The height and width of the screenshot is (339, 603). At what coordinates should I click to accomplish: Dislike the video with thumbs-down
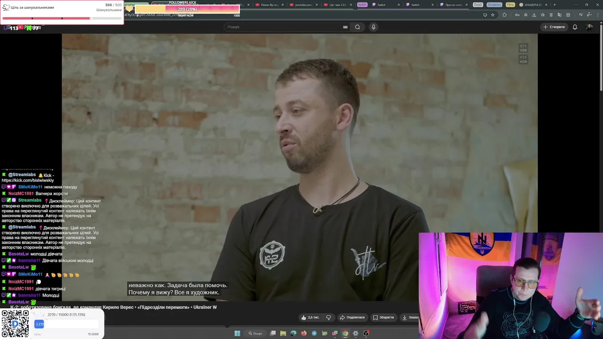[x=328, y=317]
